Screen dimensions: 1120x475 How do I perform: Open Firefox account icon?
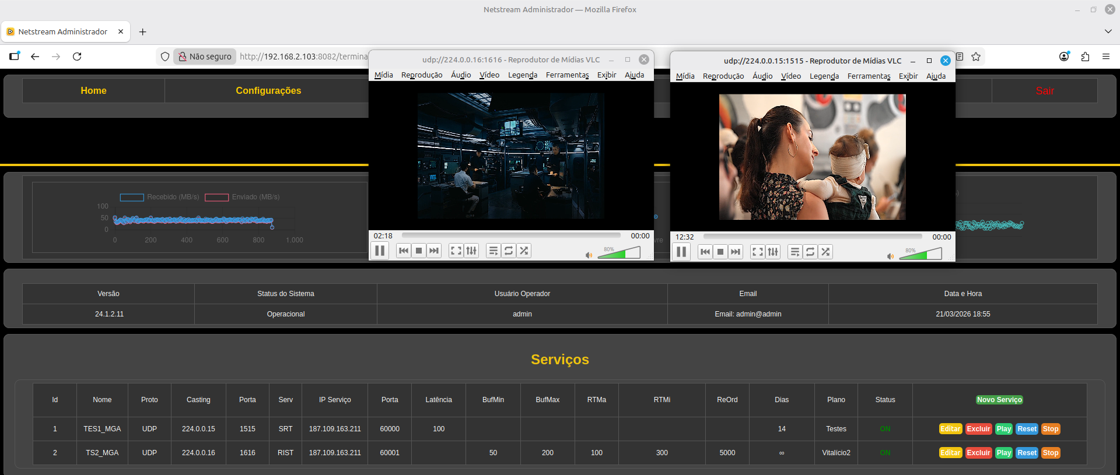point(1064,57)
